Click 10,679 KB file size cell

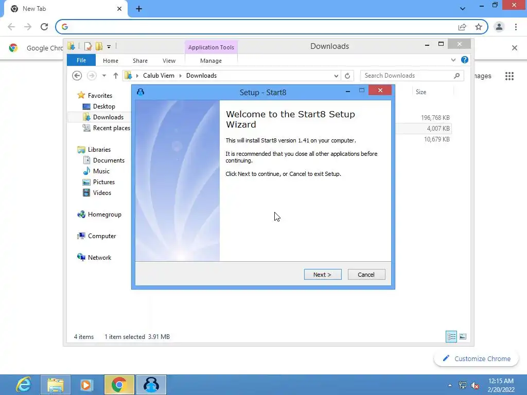pos(436,139)
